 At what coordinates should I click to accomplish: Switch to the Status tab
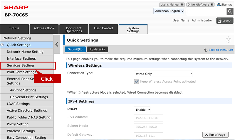point(14,29)
